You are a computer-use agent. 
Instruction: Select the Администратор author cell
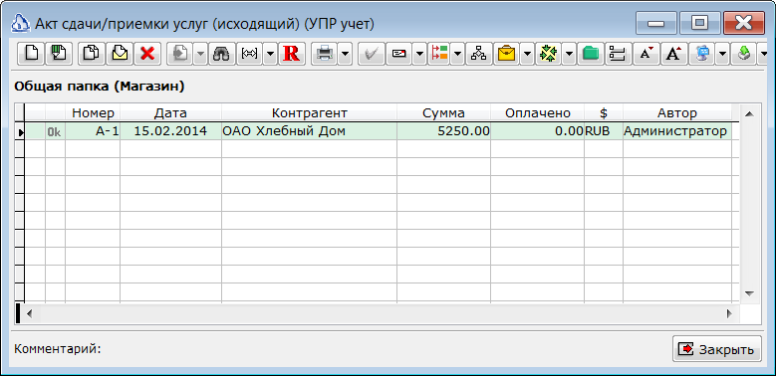[x=677, y=131]
